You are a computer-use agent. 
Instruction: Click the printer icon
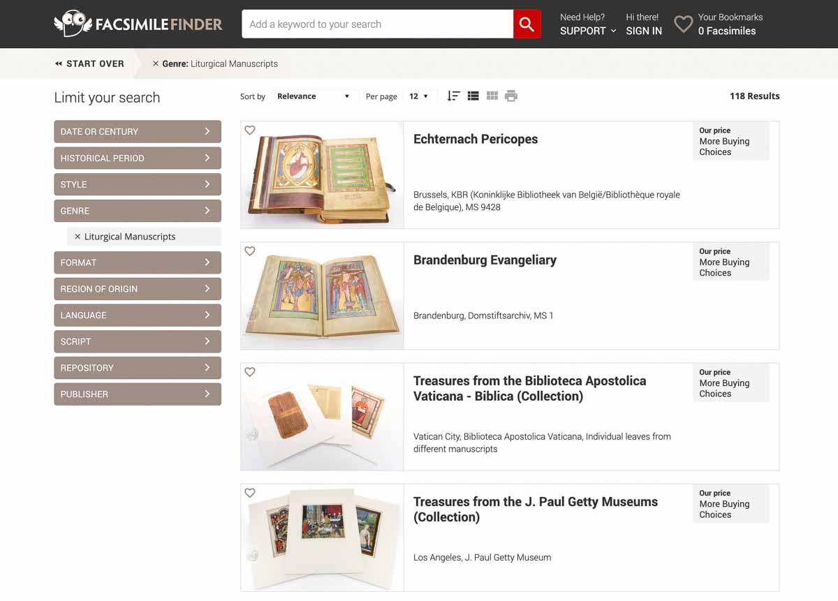(511, 96)
